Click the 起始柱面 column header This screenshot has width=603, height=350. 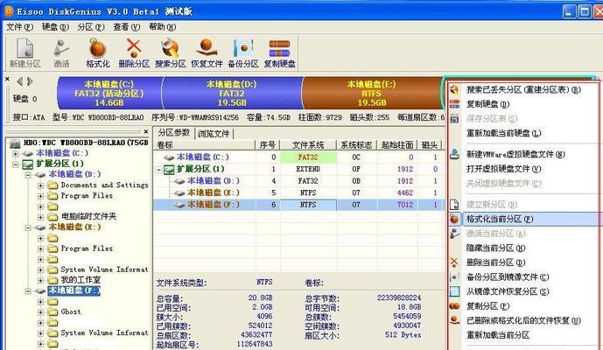[397, 145]
